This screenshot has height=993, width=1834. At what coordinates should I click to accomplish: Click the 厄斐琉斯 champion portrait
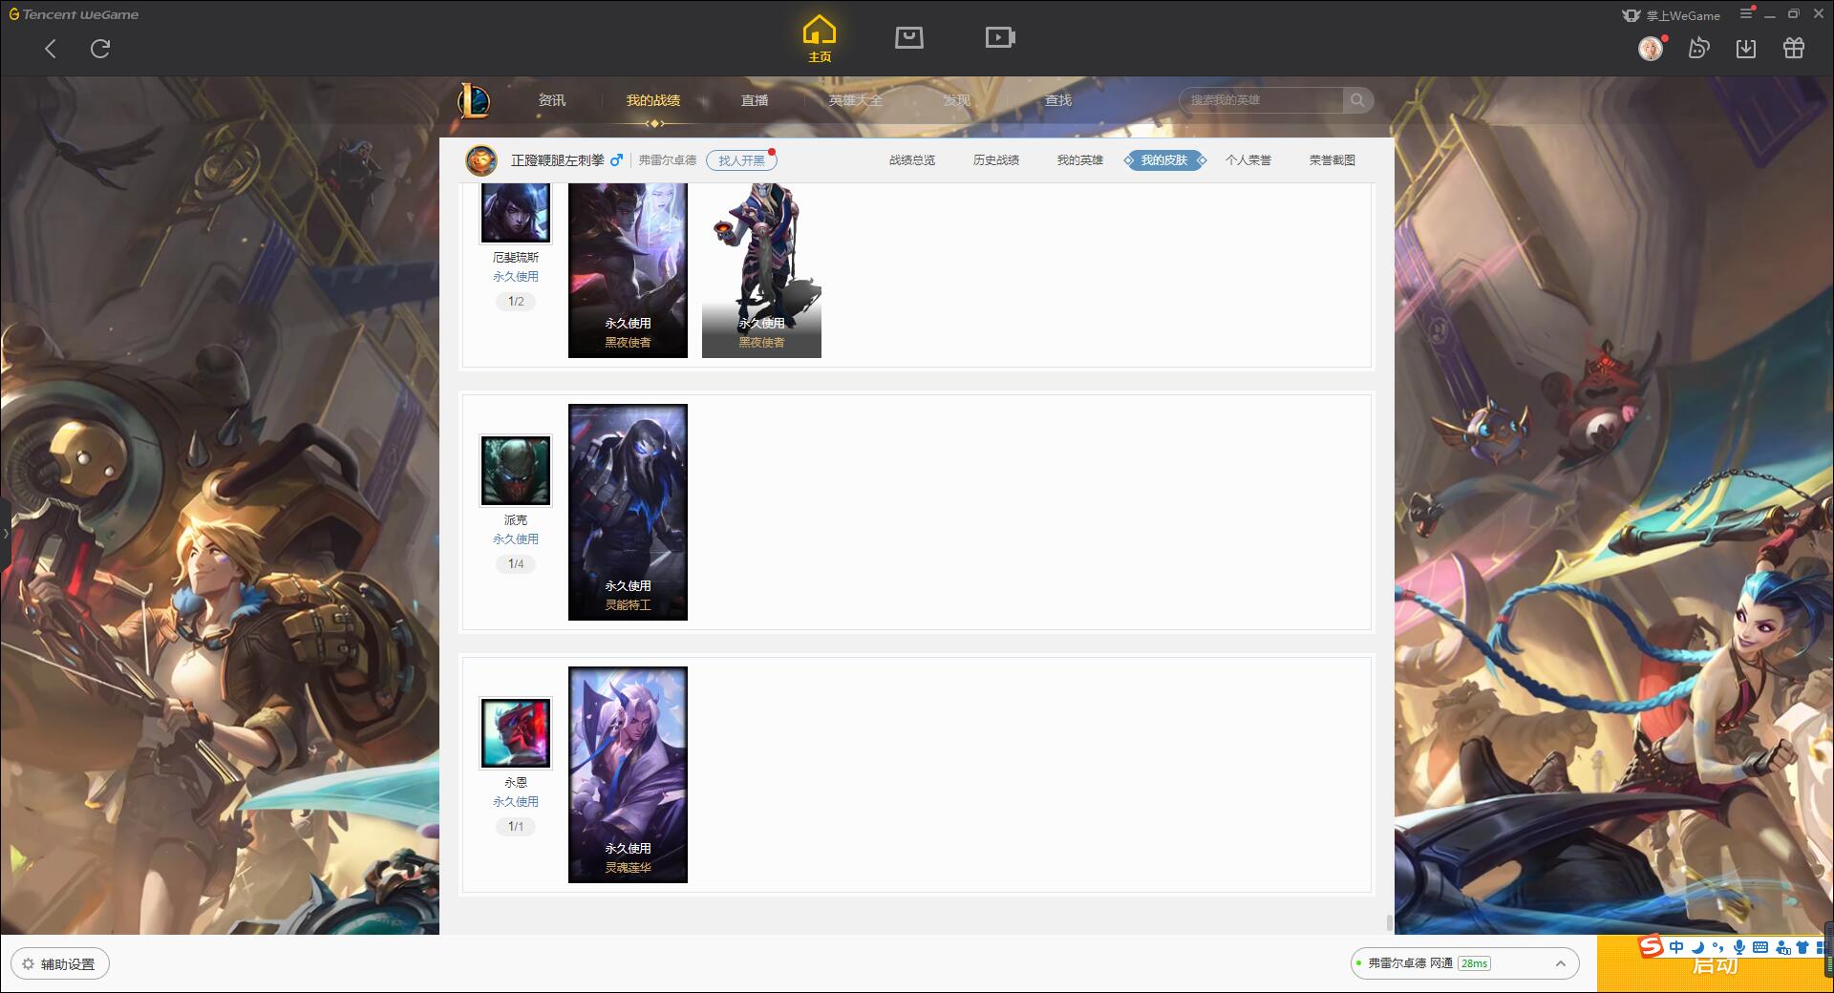(516, 213)
